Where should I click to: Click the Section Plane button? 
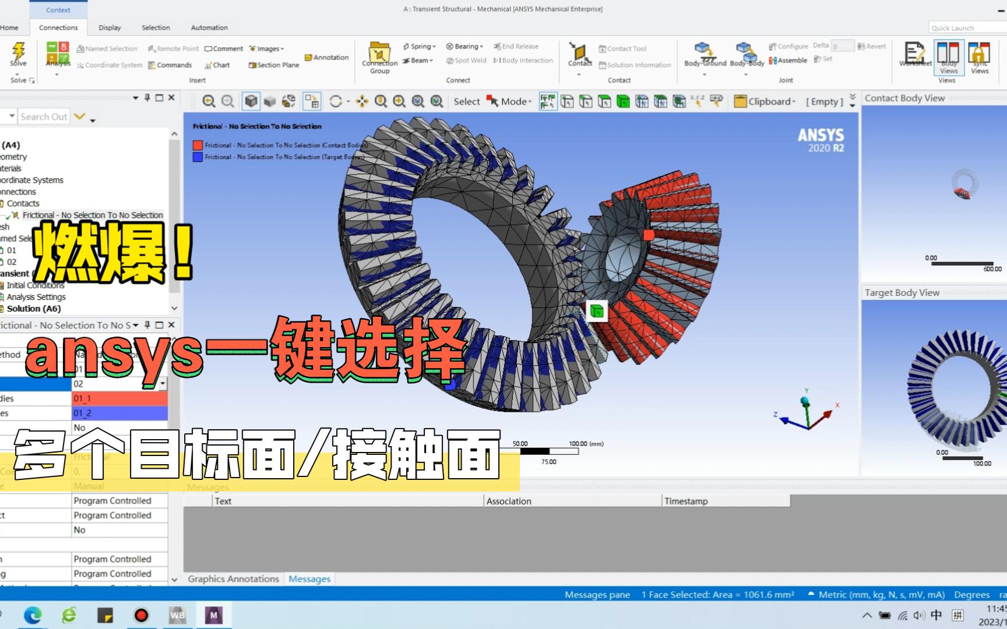click(273, 65)
